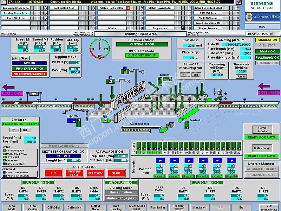Click upper motor M icon above shear

pyautogui.click(x=125, y=71)
